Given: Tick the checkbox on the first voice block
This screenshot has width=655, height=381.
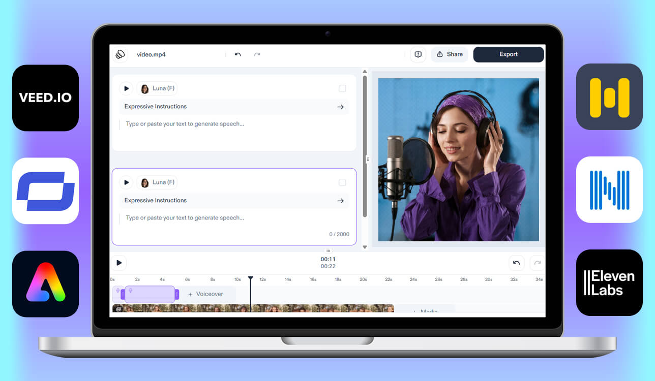Looking at the screenshot, I should [342, 88].
